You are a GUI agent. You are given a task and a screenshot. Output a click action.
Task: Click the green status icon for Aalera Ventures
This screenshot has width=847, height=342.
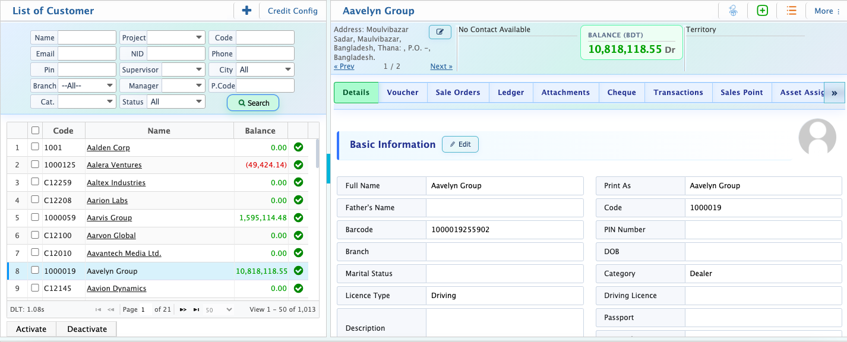tap(298, 165)
